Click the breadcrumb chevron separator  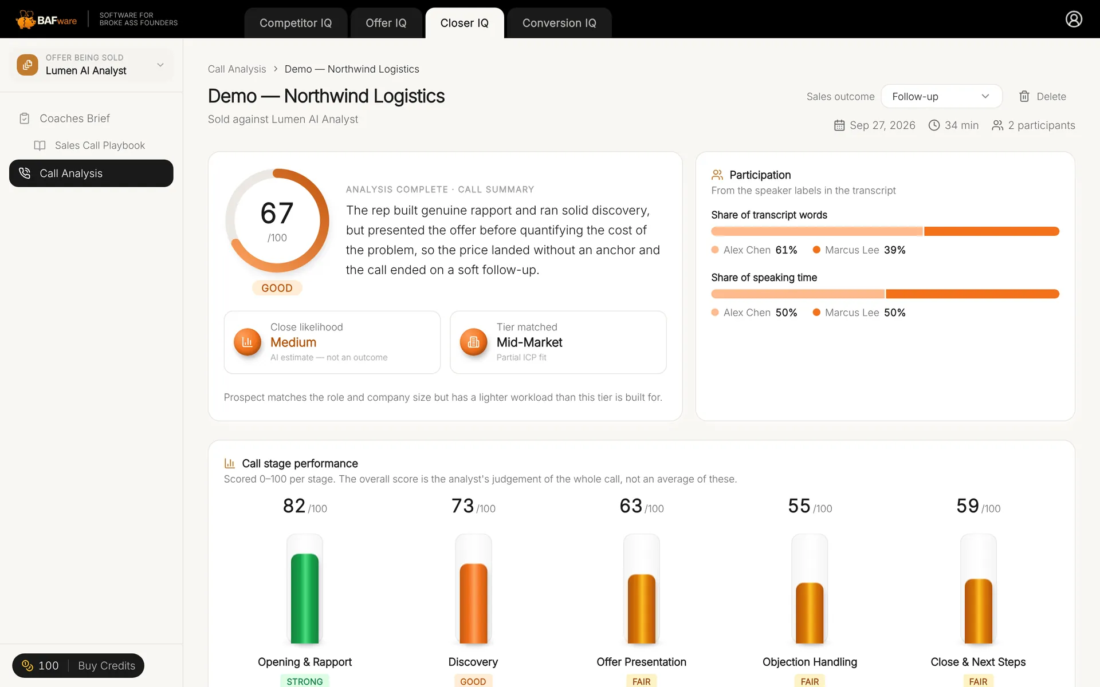[x=276, y=69]
